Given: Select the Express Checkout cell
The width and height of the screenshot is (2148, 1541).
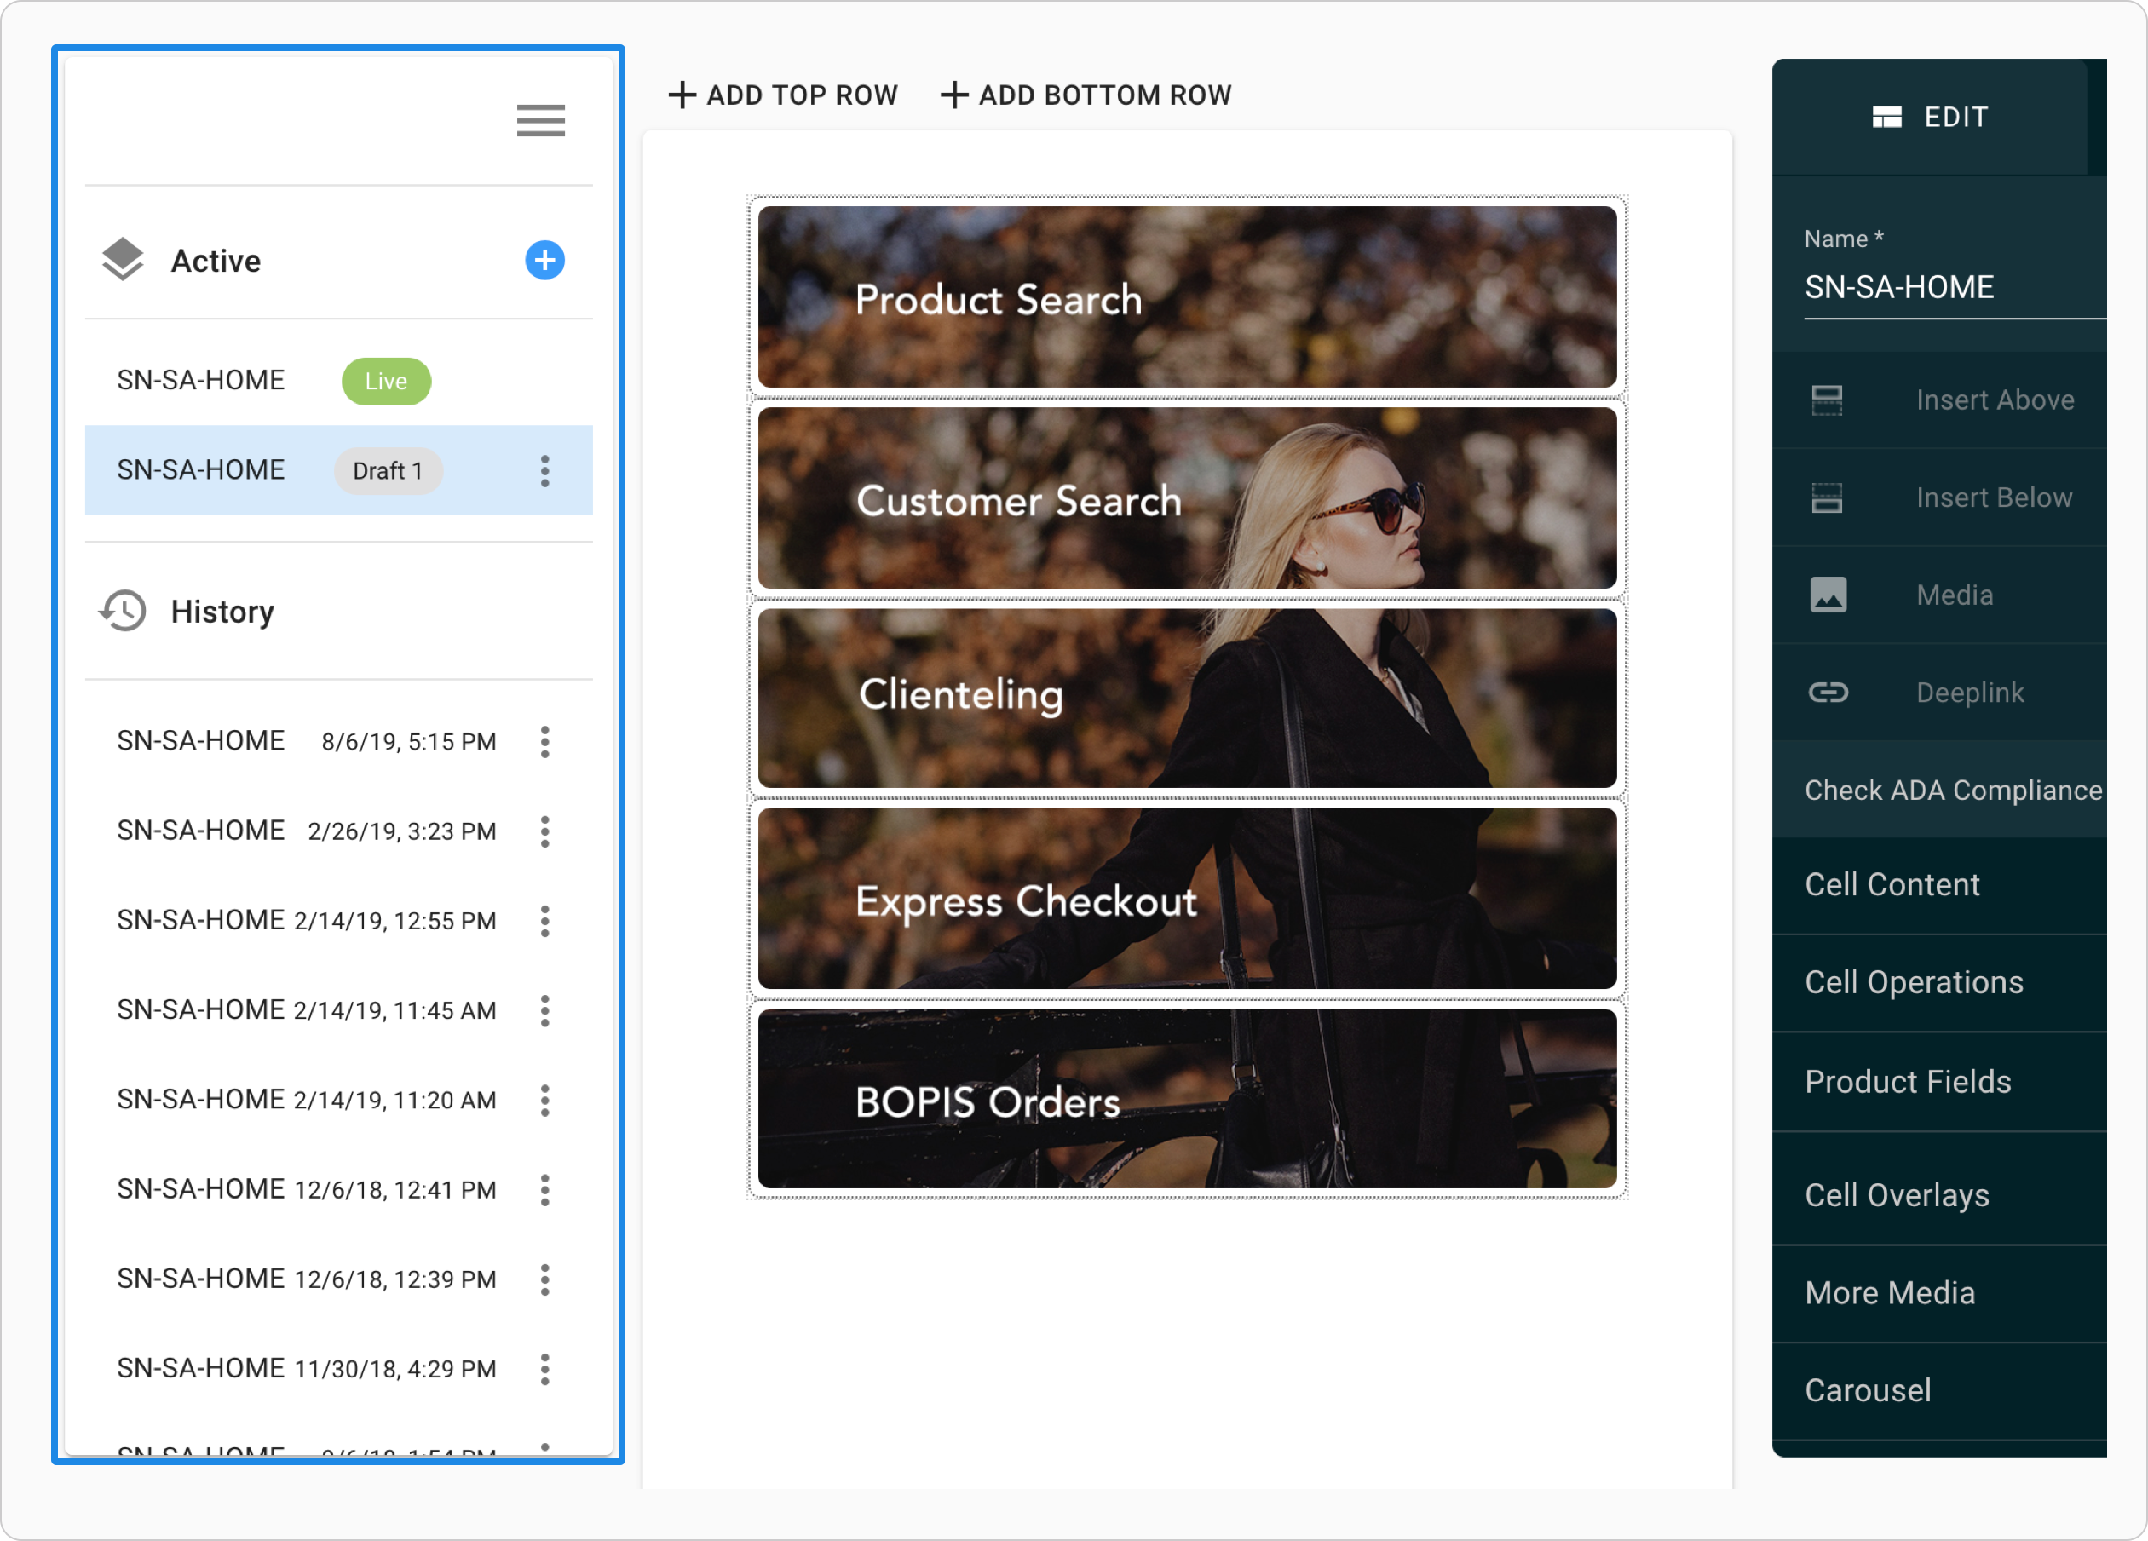Looking at the screenshot, I should click(x=1187, y=899).
